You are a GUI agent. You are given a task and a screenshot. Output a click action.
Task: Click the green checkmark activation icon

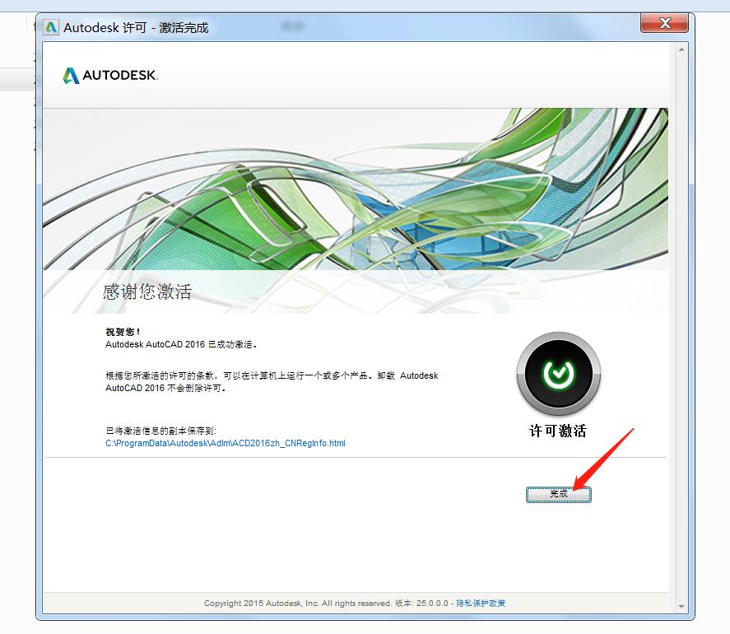559,374
